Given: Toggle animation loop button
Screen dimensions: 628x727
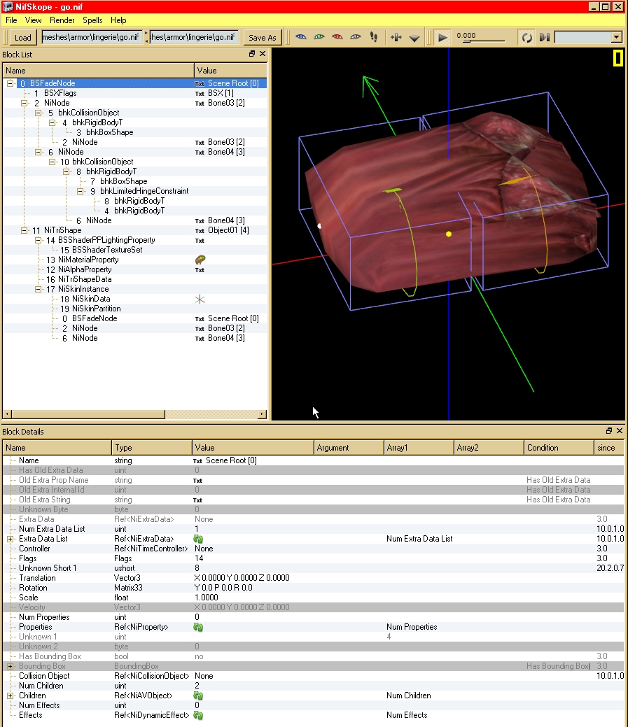Looking at the screenshot, I should (x=527, y=38).
